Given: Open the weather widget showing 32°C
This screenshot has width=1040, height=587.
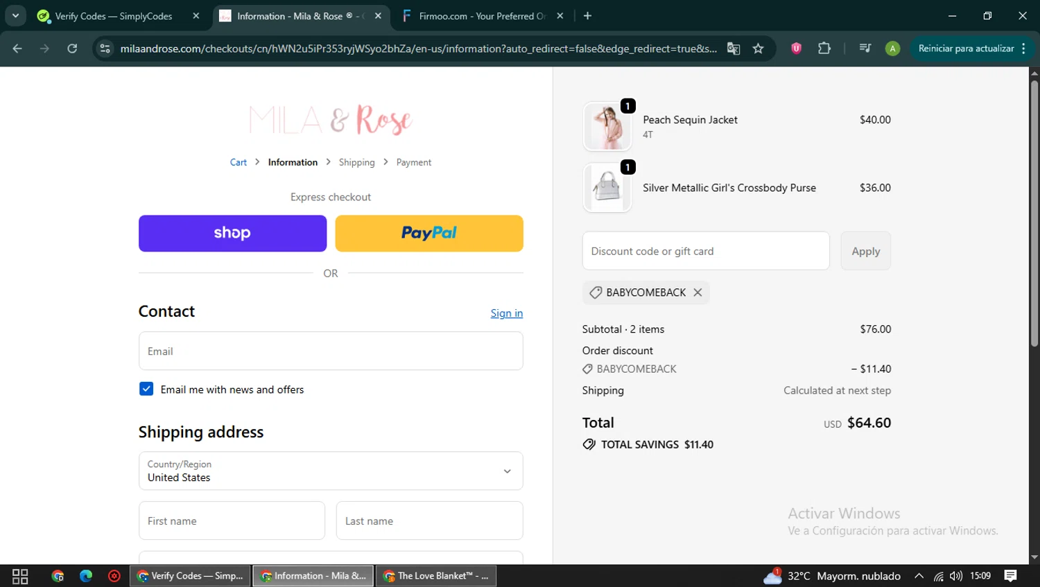Looking at the screenshot, I should point(832,576).
